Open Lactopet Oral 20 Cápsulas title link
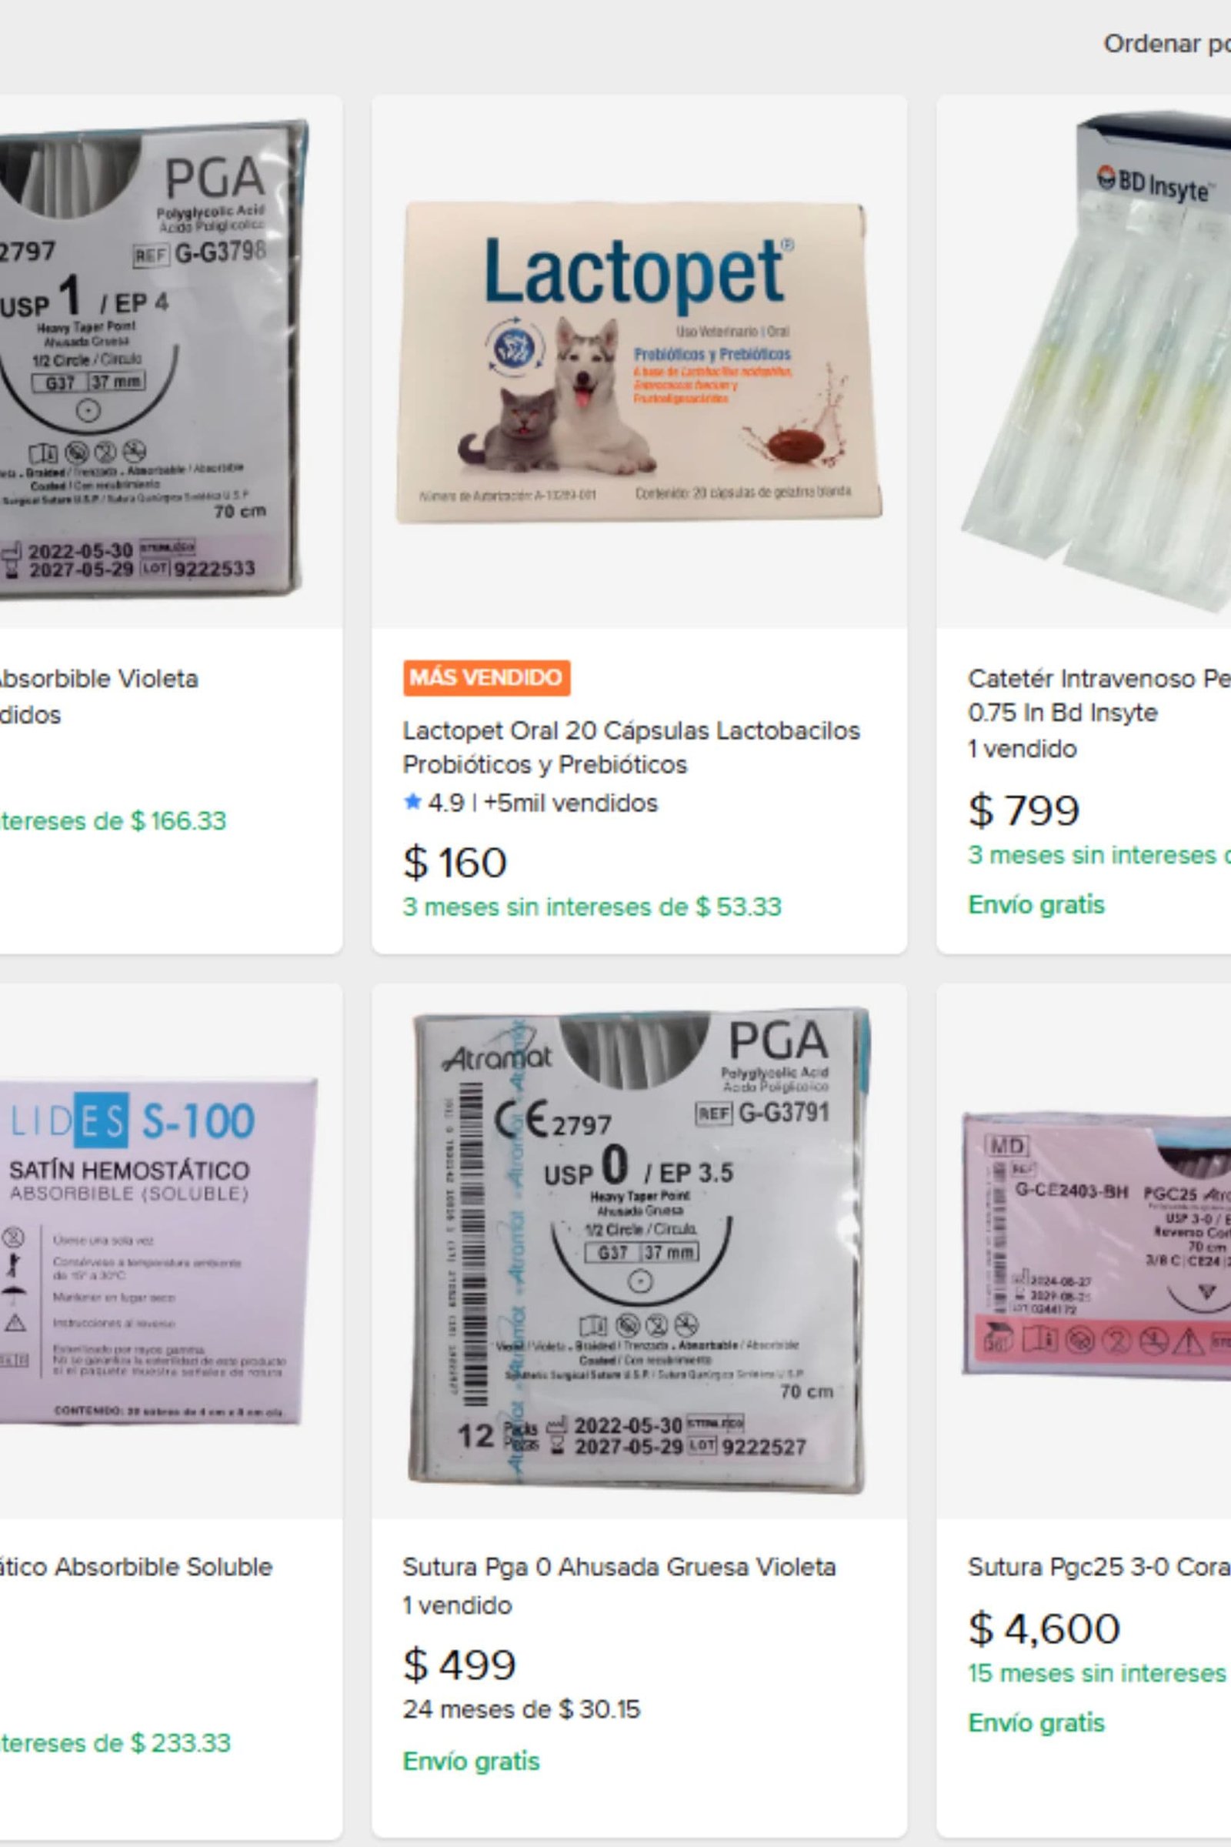 point(631,746)
